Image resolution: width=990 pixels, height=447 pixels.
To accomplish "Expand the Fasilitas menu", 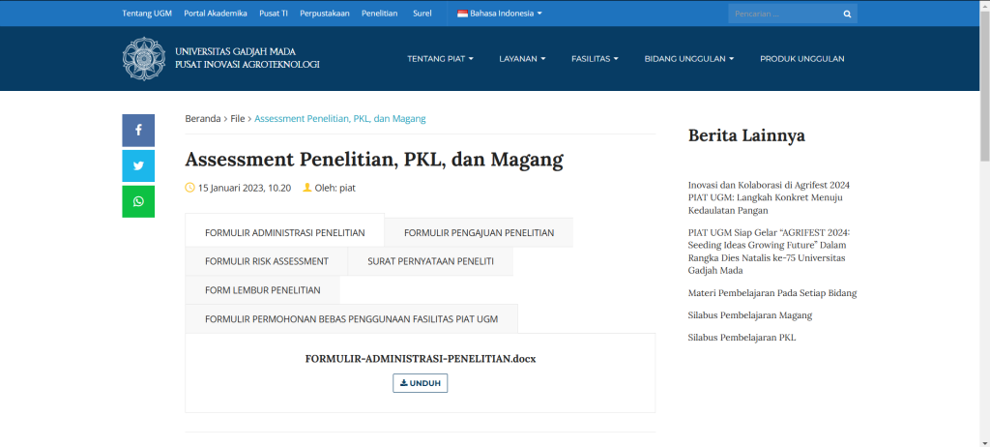I will pyautogui.click(x=595, y=59).
